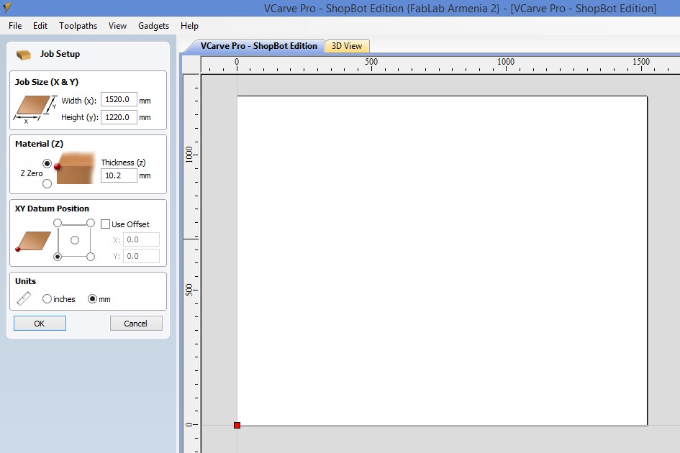Set XY datum to bottom-left corner
680x453 pixels.
58,257
